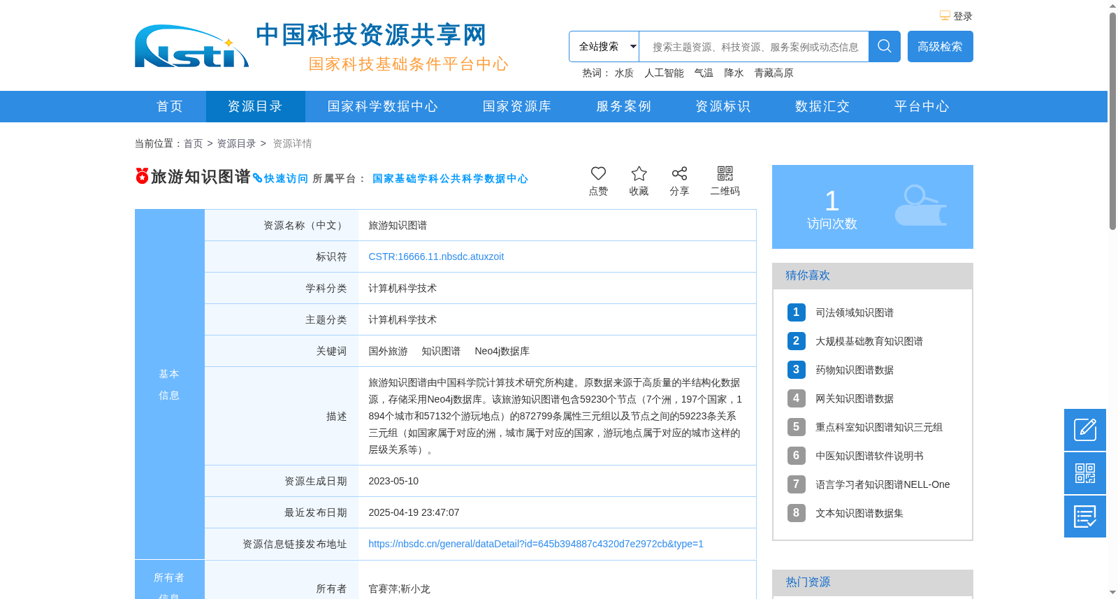Open recommended item 语言学习者知识图谱NELL-One
This screenshot has height=599, width=1118.
tap(883, 484)
